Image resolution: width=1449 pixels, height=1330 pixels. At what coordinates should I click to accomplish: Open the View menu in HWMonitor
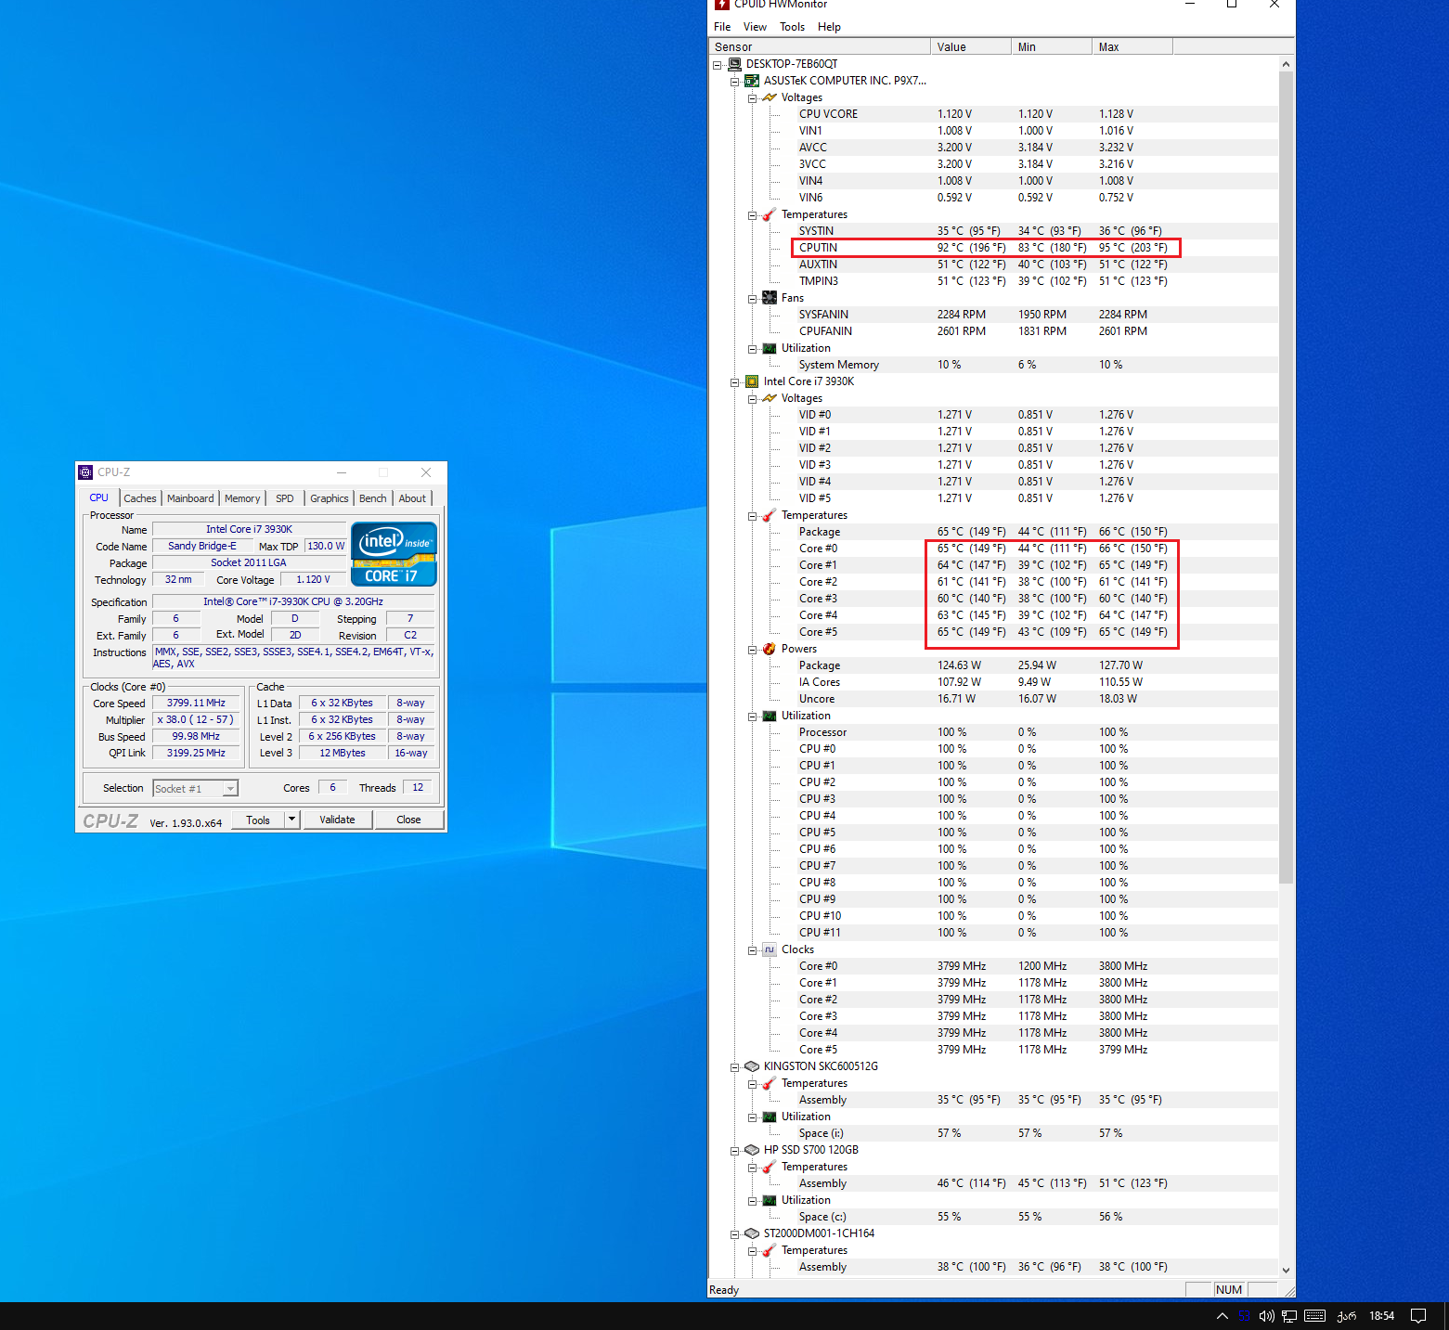[x=755, y=27]
